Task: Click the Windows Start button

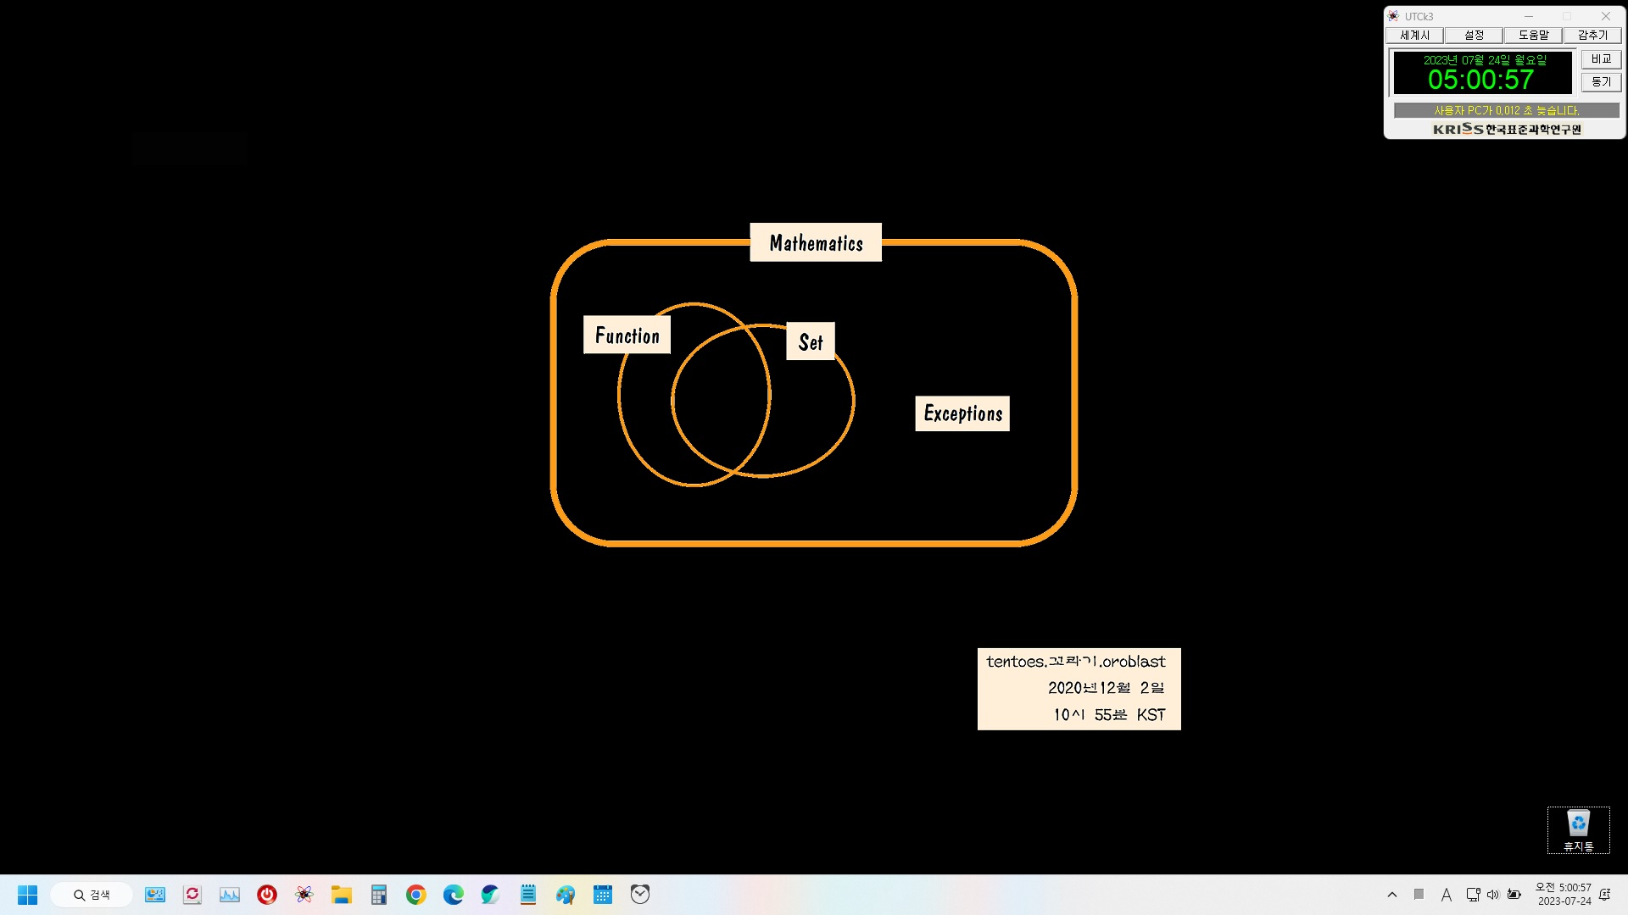Action: tap(27, 895)
